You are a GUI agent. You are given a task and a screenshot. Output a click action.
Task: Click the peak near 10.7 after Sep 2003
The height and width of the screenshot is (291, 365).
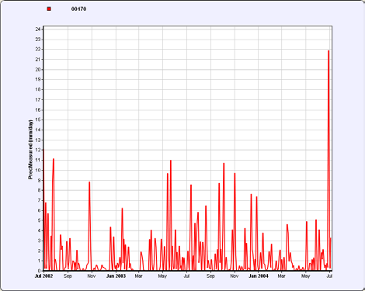tap(224, 164)
